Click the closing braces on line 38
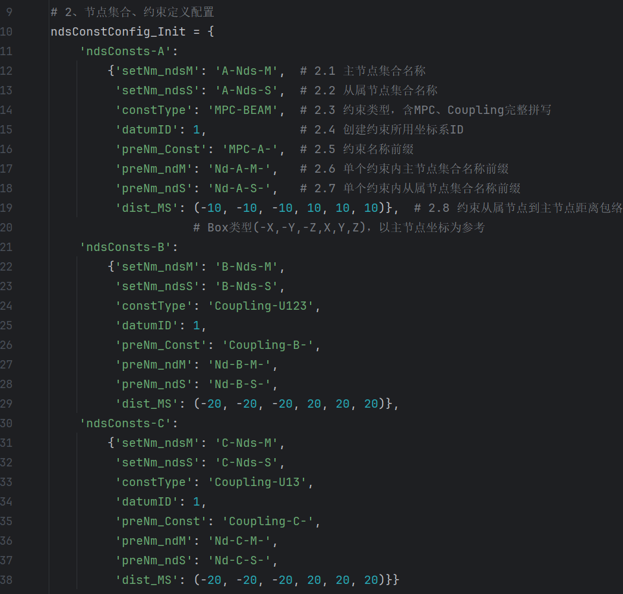623x594 pixels. (x=391, y=580)
